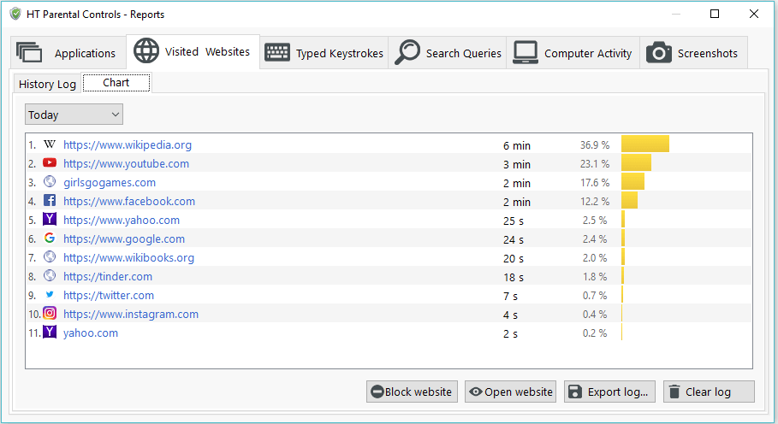The height and width of the screenshot is (424, 778).
Task: Select the https://www.facebook.com link
Action: point(129,201)
